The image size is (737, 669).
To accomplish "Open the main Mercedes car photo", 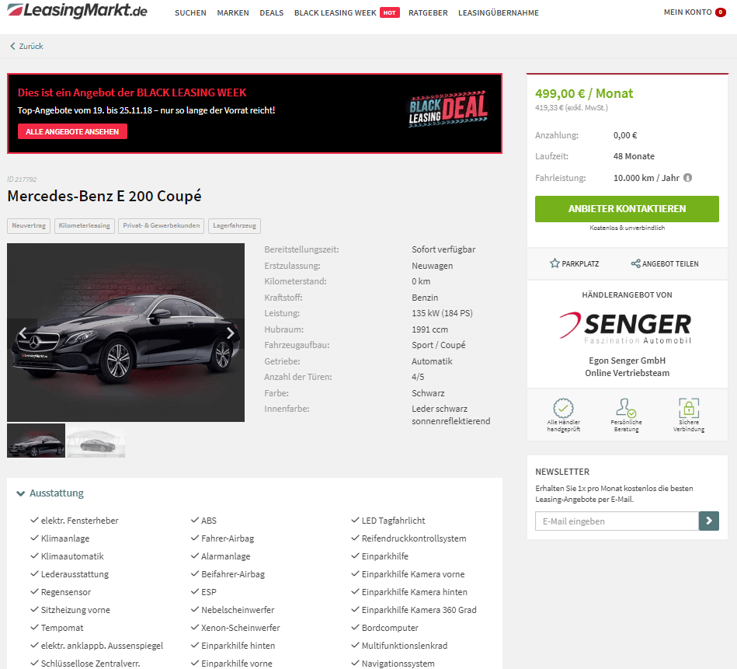I will [126, 333].
